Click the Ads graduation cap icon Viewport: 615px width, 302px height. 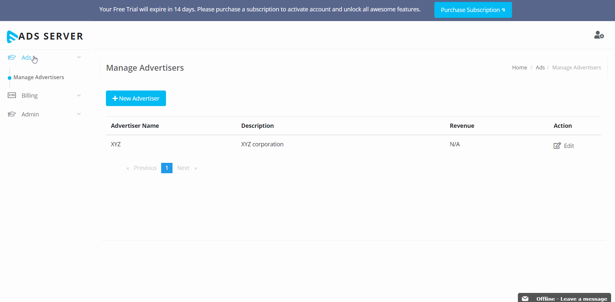coord(12,57)
